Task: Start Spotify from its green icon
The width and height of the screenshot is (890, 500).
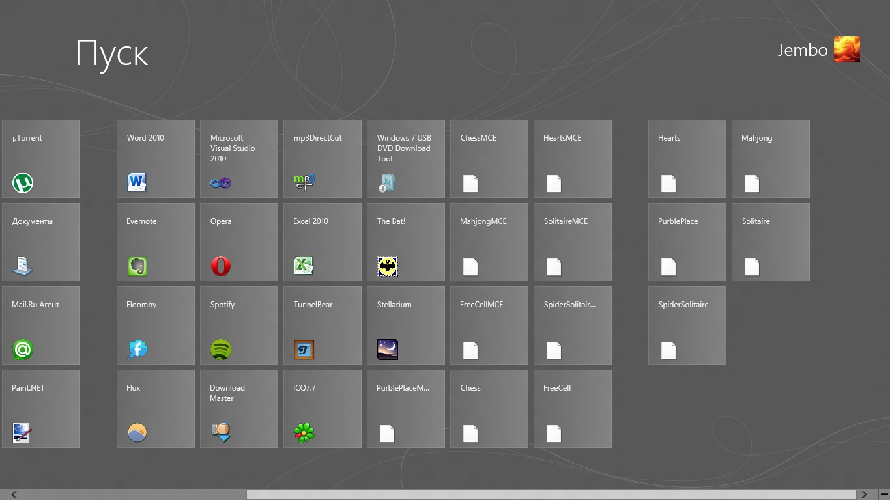Action: click(221, 350)
